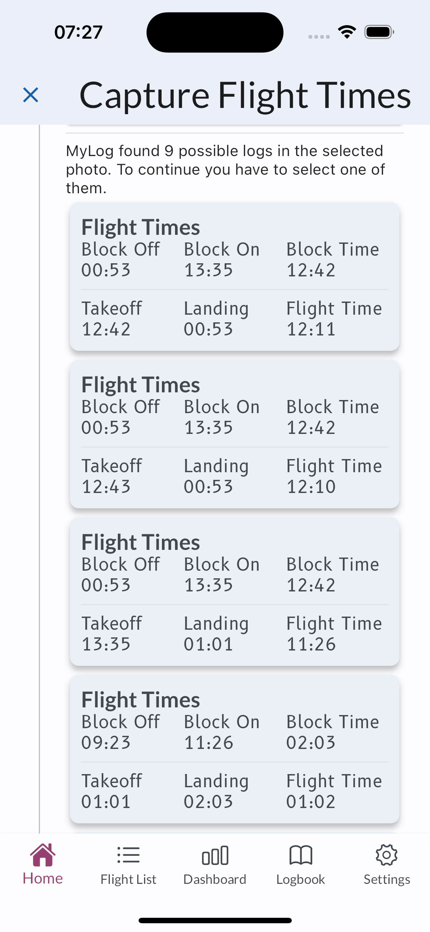The width and height of the screenshot is (430, 932).
Task: Select the log with Takeoff 12:43
Action: [235, 434]
